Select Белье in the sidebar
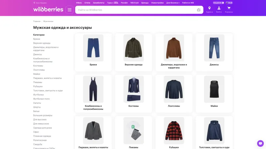 [36, 111]
